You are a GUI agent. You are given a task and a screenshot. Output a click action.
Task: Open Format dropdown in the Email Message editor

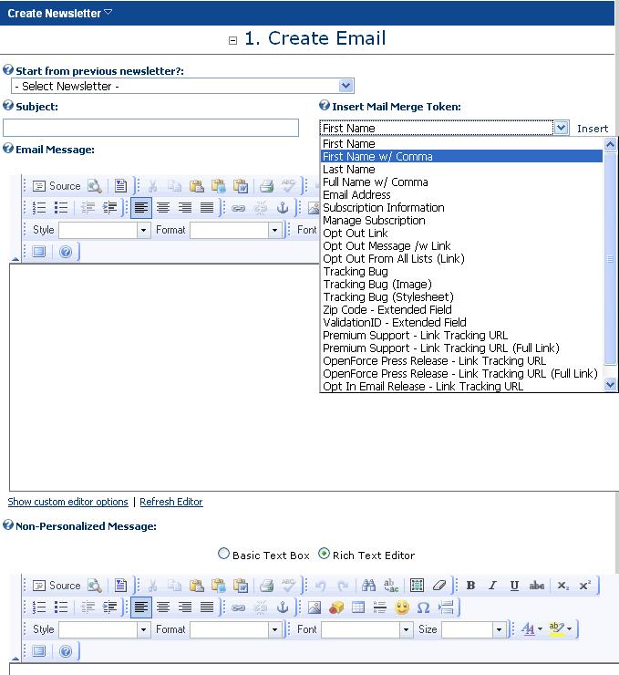click(x=274, y=230)
